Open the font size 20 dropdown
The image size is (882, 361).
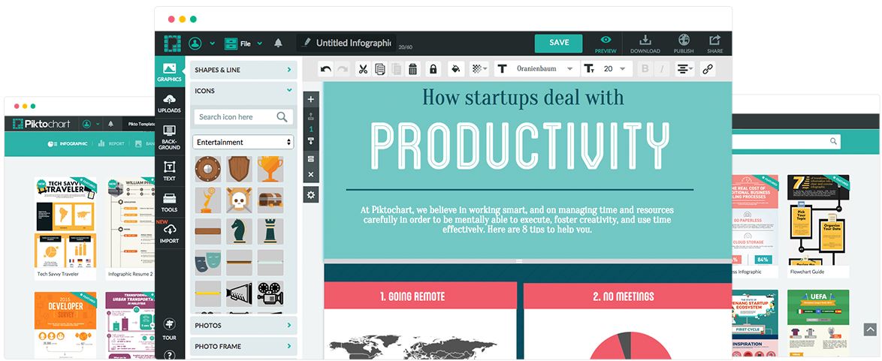tap(614, 69)
